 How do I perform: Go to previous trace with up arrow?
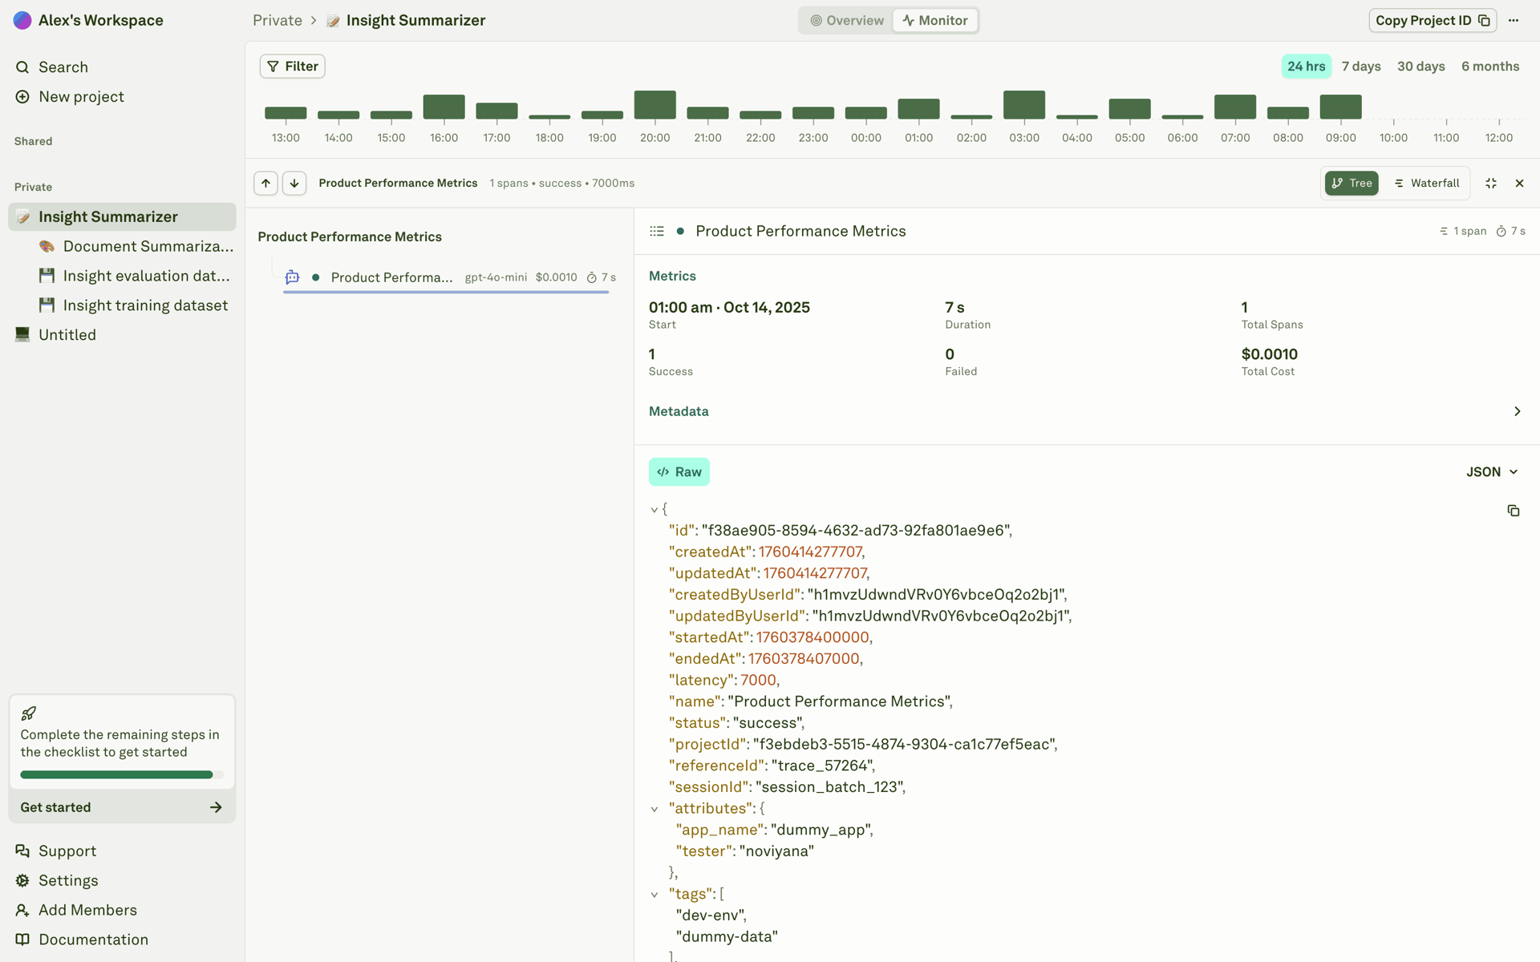[265, 184]
